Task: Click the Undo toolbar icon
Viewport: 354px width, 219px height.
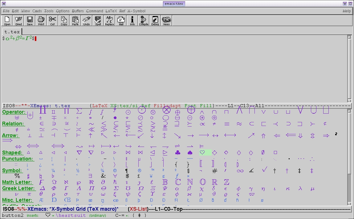Action: click(x=87, y=21)
